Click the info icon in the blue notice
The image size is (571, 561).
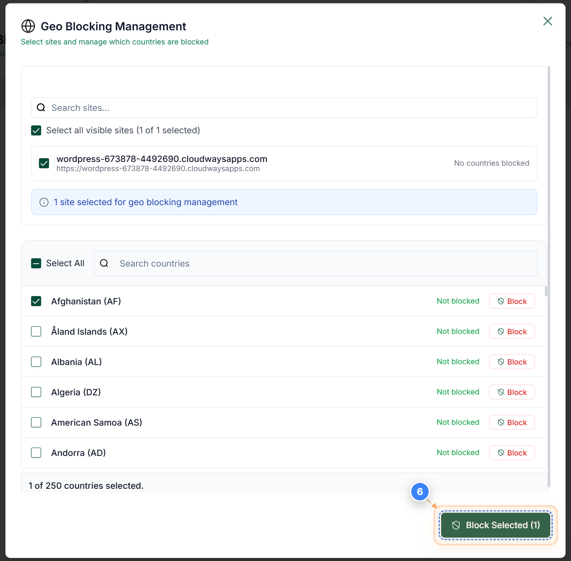coord(44,202)
